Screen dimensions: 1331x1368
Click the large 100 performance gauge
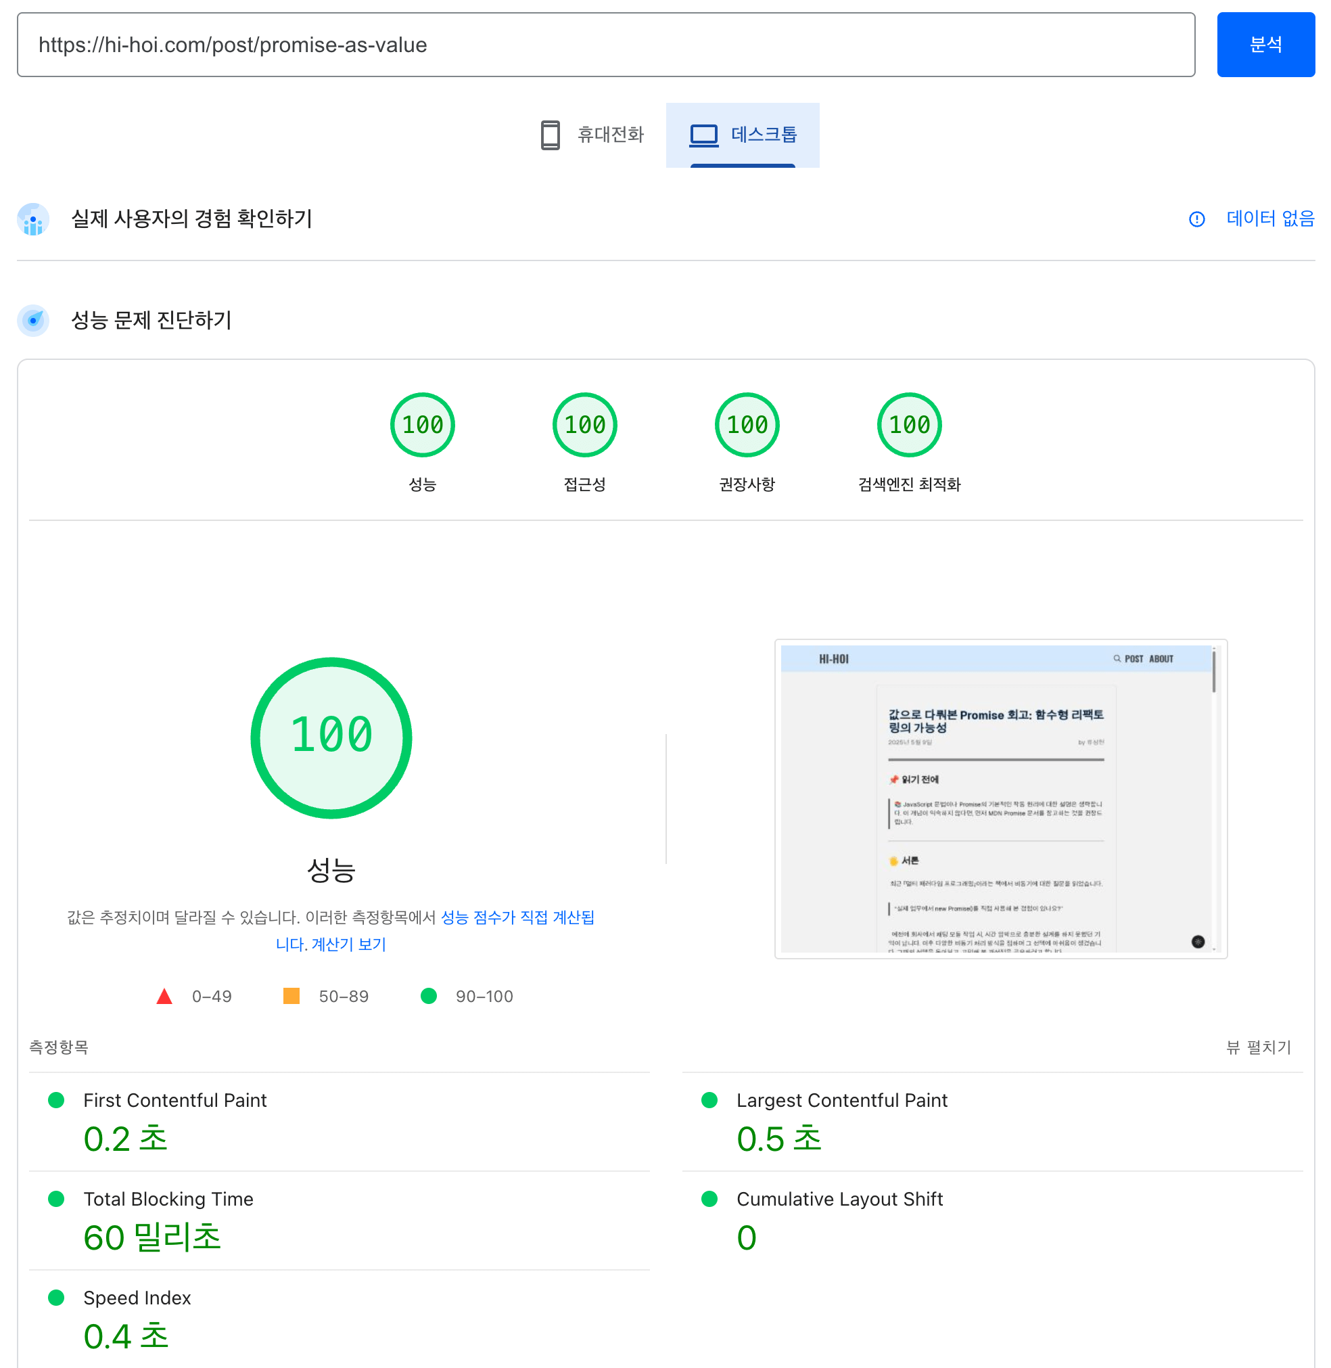point(331,737)
